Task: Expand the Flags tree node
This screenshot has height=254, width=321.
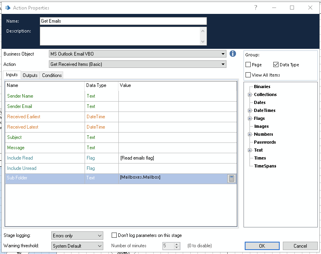Action: click(249, 118)
